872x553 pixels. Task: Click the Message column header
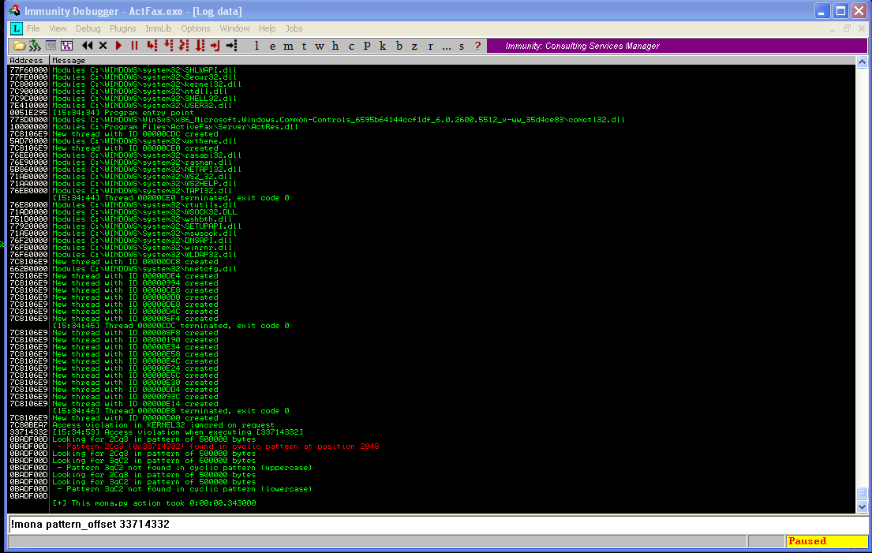[452, 60]
